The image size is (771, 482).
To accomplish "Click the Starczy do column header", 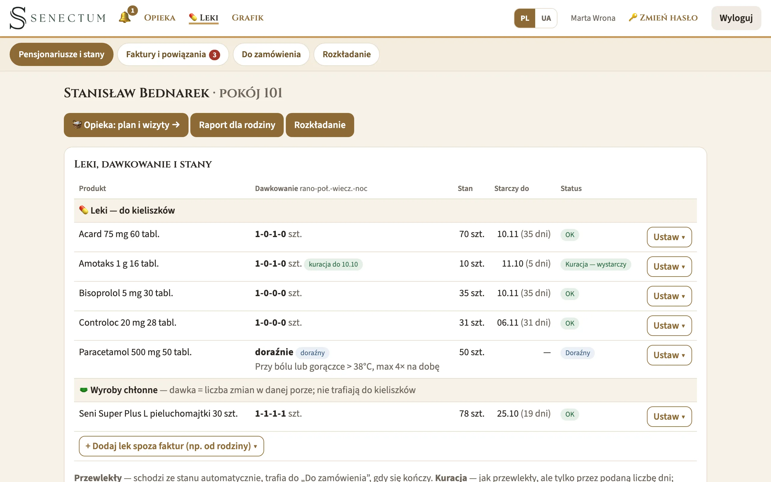I will tap(511, 188).
